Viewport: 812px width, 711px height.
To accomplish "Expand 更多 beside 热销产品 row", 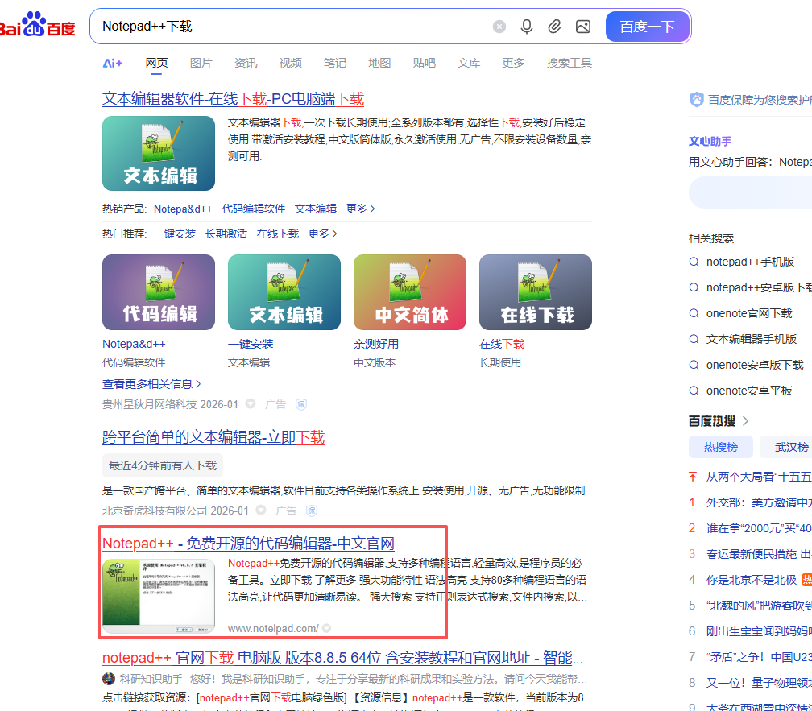I will point(358,209).
